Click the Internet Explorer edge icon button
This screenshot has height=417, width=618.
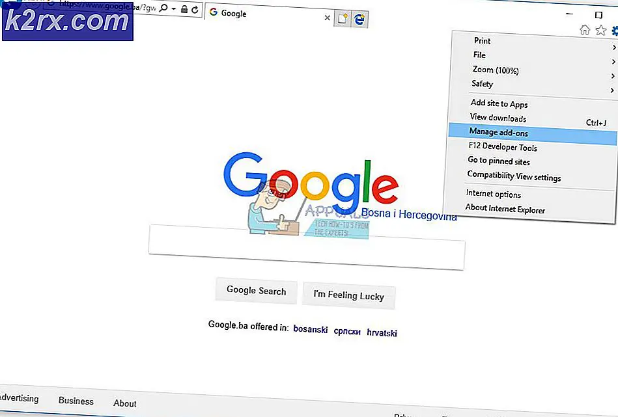tap(359, 20)
